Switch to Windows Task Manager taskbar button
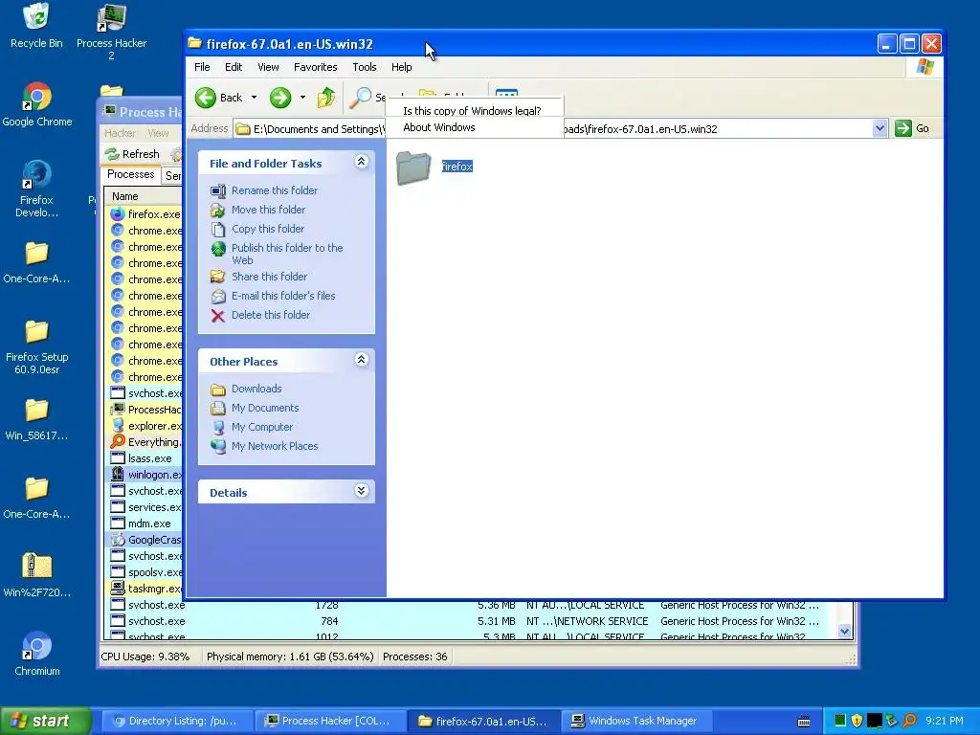Image resolution: width=980 pixels, height=735 pixels. (635, 722)
